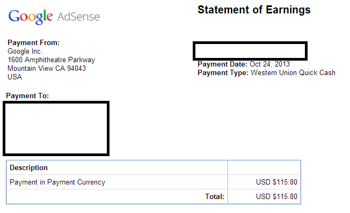The image size is (350, 213).
Task: Click the Payment To label
Action: coord(27,96)
